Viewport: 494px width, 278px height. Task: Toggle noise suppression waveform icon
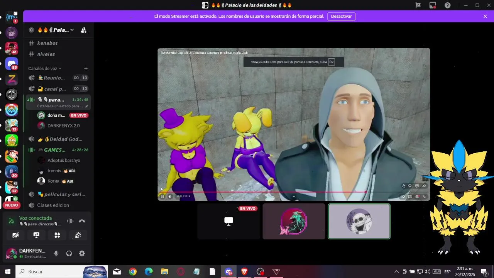[70, 221]
